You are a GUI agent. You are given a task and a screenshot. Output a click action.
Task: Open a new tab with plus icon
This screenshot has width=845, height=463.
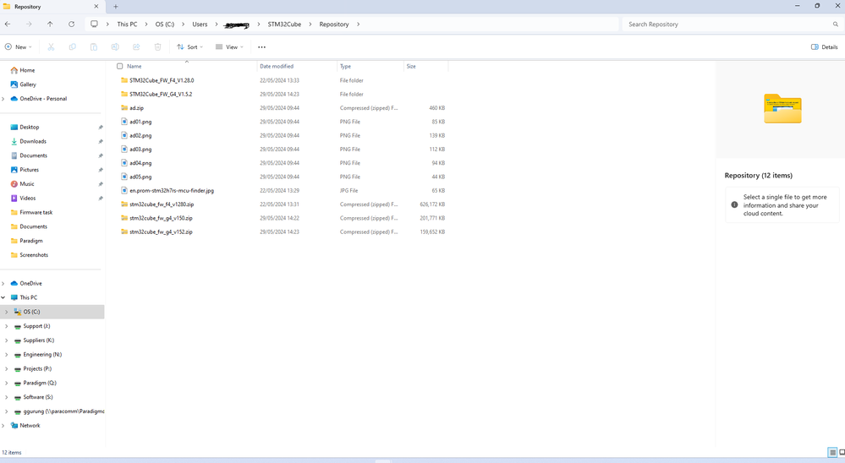[115, 7]
